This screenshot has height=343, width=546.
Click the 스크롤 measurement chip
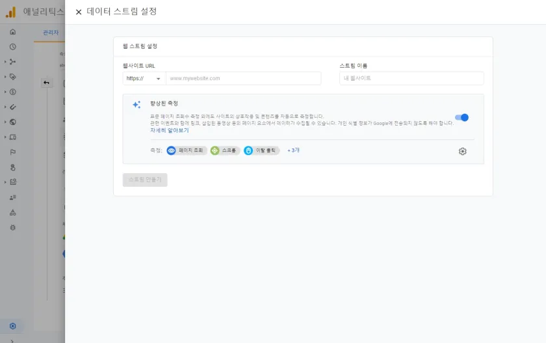pyautogui.click(x=226, y=150)
